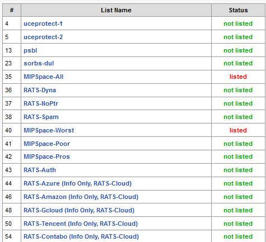Open the RATS-NoPtr list link

41,103
